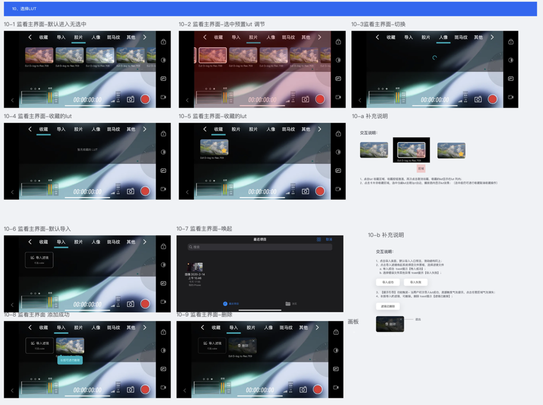Click 取消 in the 10-7 file picker
The width and height of the screenshot is (543, 405).
tap(329, 240)
